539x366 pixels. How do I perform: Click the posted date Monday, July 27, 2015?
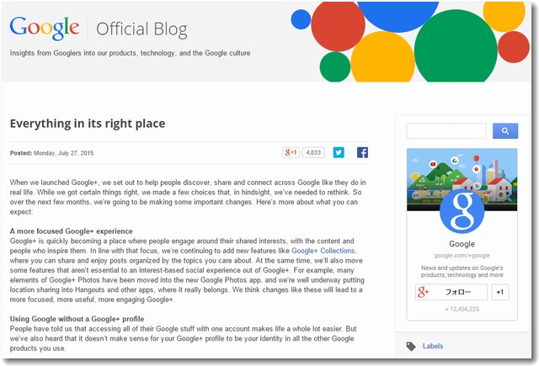pos(64,153)
